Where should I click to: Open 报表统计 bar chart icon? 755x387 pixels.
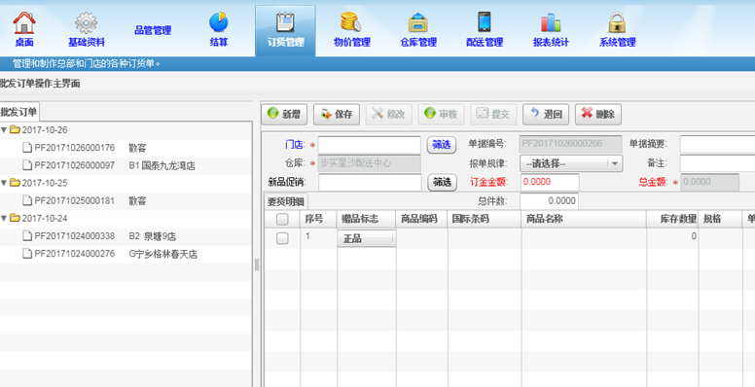pos(551,22)
